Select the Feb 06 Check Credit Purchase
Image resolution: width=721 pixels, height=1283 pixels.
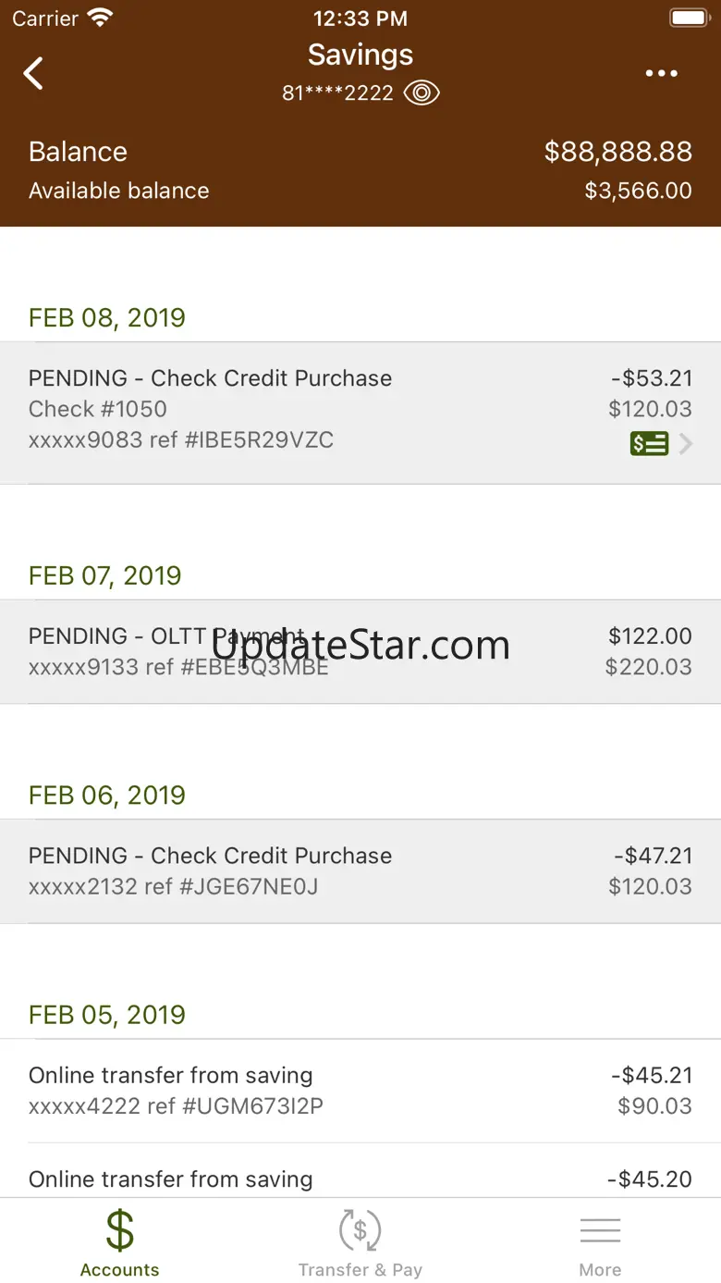click(360, 870)
